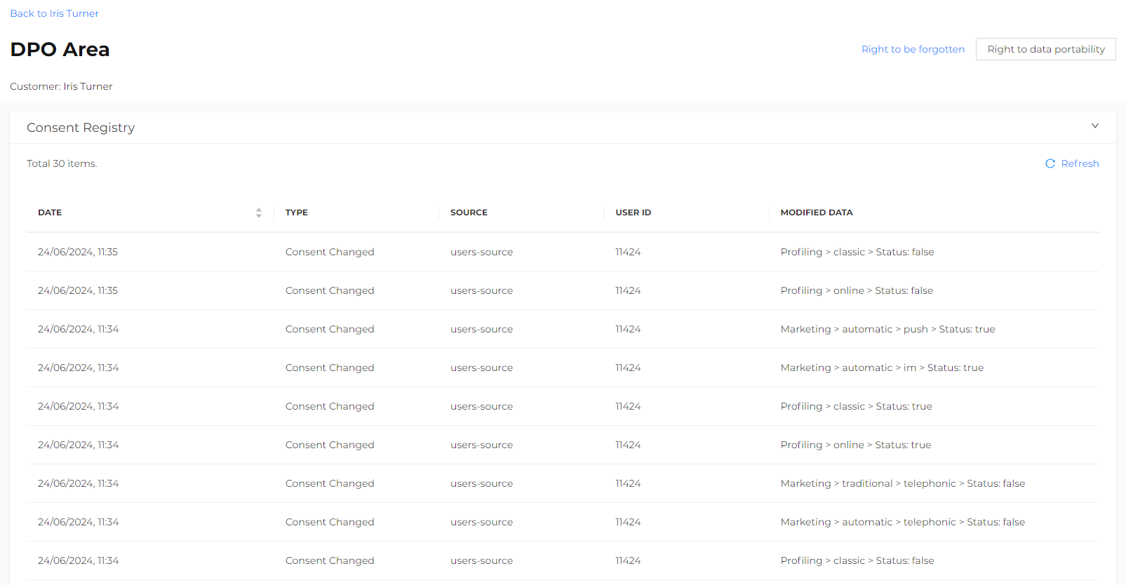Select users-source in the im row
The image size is (1126, 585).
(x=481, y=368)
